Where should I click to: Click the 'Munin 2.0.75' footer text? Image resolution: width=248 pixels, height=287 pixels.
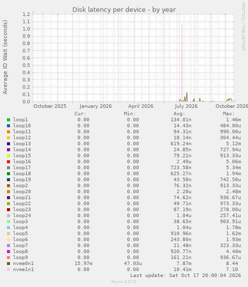124,282
